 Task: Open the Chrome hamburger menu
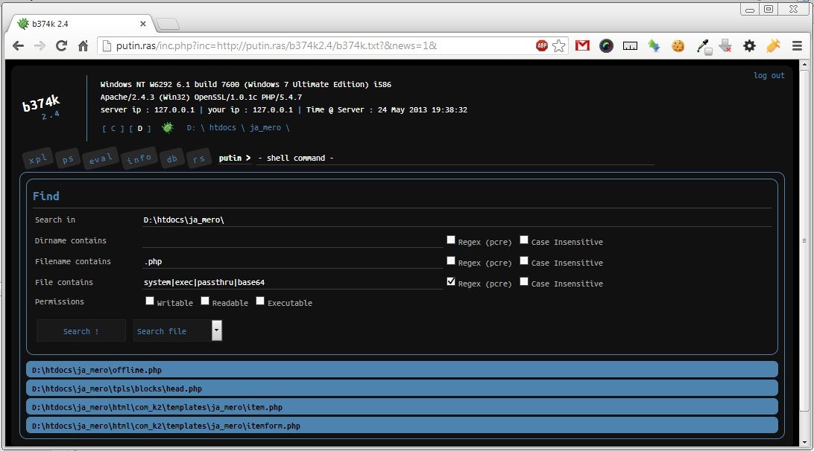(x=797, y=45)
